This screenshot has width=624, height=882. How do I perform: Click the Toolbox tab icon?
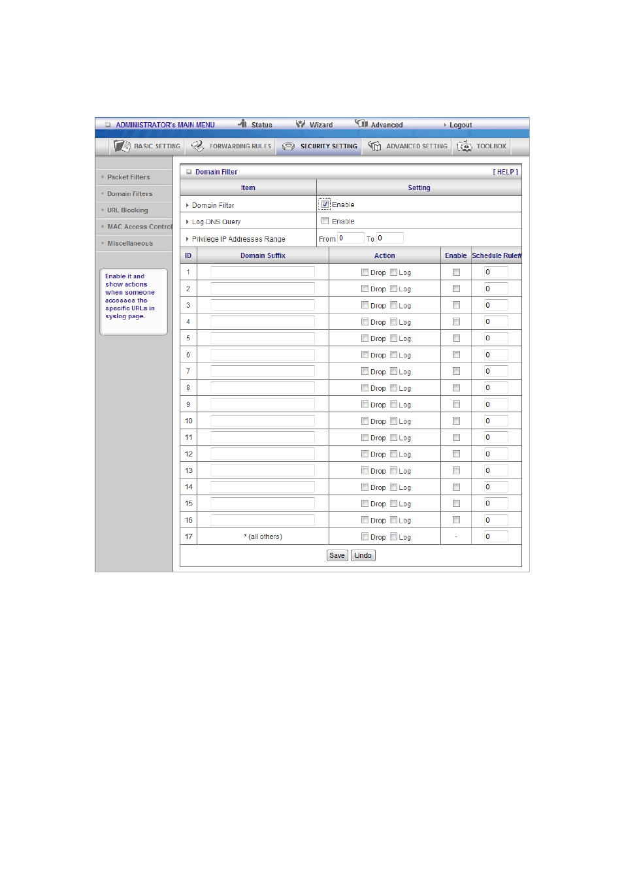pos(465,146)
